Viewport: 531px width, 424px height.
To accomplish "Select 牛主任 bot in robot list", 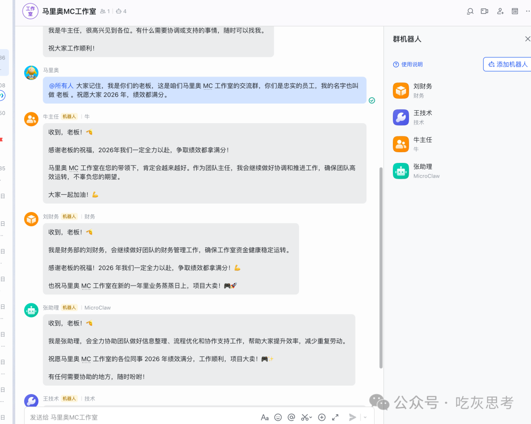I will [x=457, y=144].
